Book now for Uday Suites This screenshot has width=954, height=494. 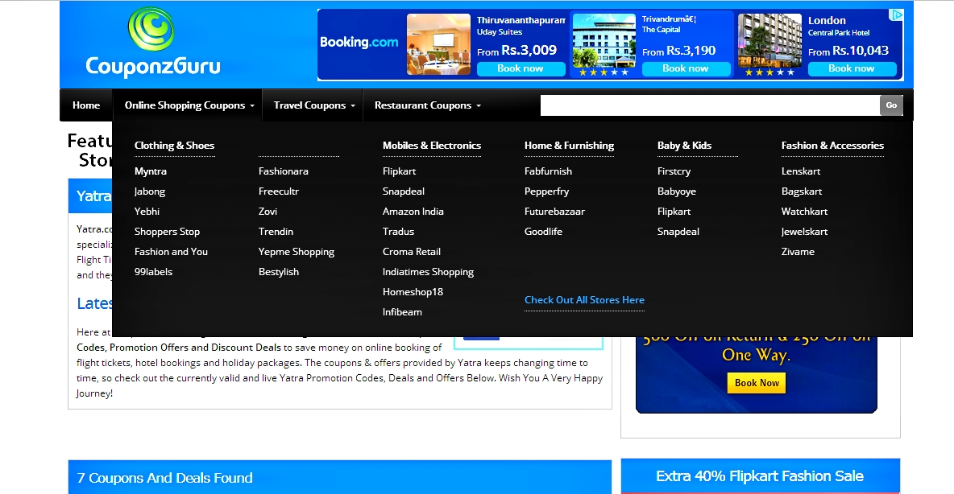521,68
